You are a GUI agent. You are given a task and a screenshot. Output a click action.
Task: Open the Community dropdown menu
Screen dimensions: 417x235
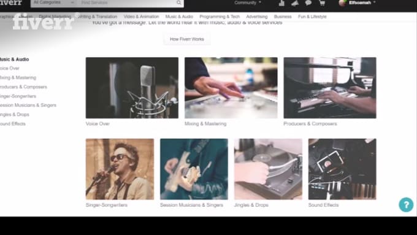pos(248,2)
